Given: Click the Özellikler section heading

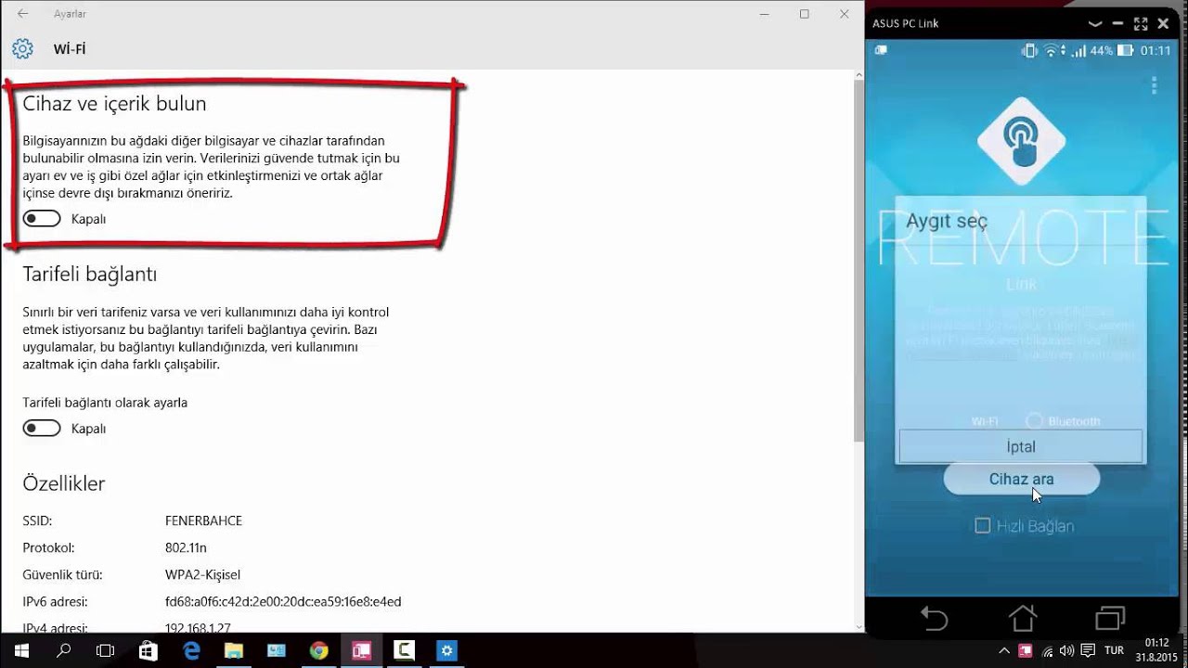Looking at the screenshot, I should click(x=64, y=483).
